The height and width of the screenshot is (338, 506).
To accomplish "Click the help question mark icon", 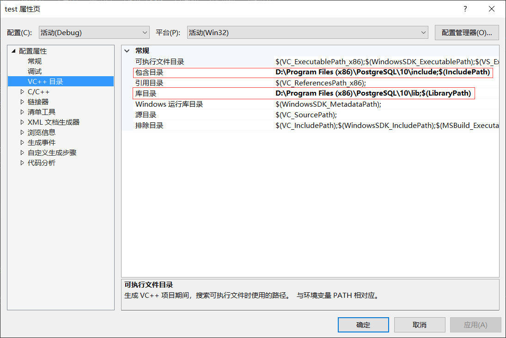I will coord(465,9).
